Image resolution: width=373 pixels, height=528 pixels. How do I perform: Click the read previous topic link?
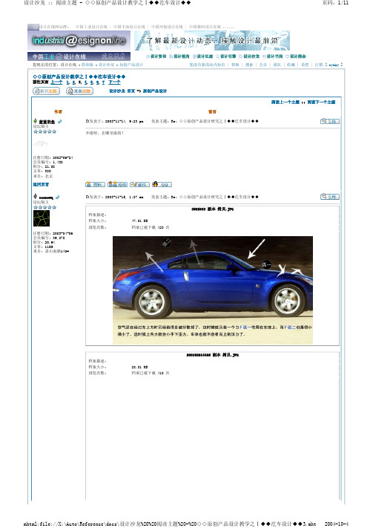[x=285, y=102]
